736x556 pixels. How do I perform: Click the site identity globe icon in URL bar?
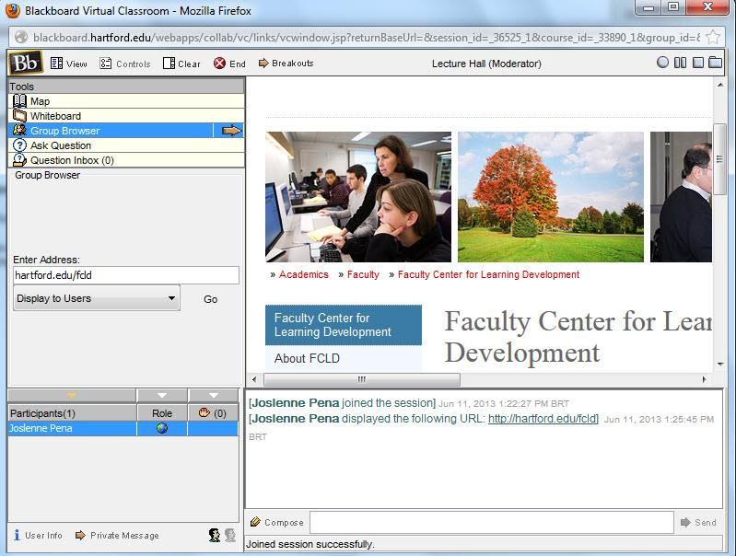[21, 37]
